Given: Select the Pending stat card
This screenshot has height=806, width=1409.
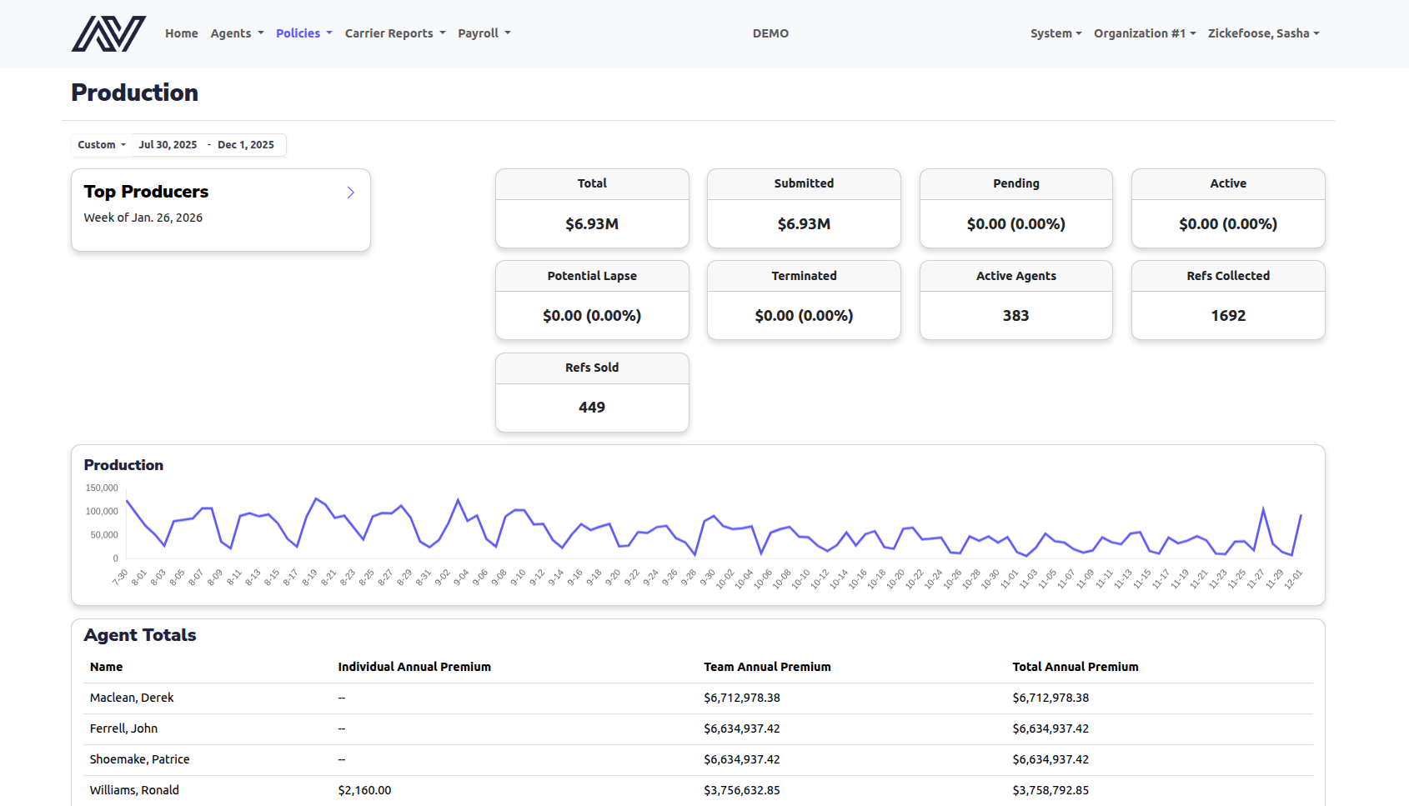Looking at the screenshot, I should click(1016, 208).
